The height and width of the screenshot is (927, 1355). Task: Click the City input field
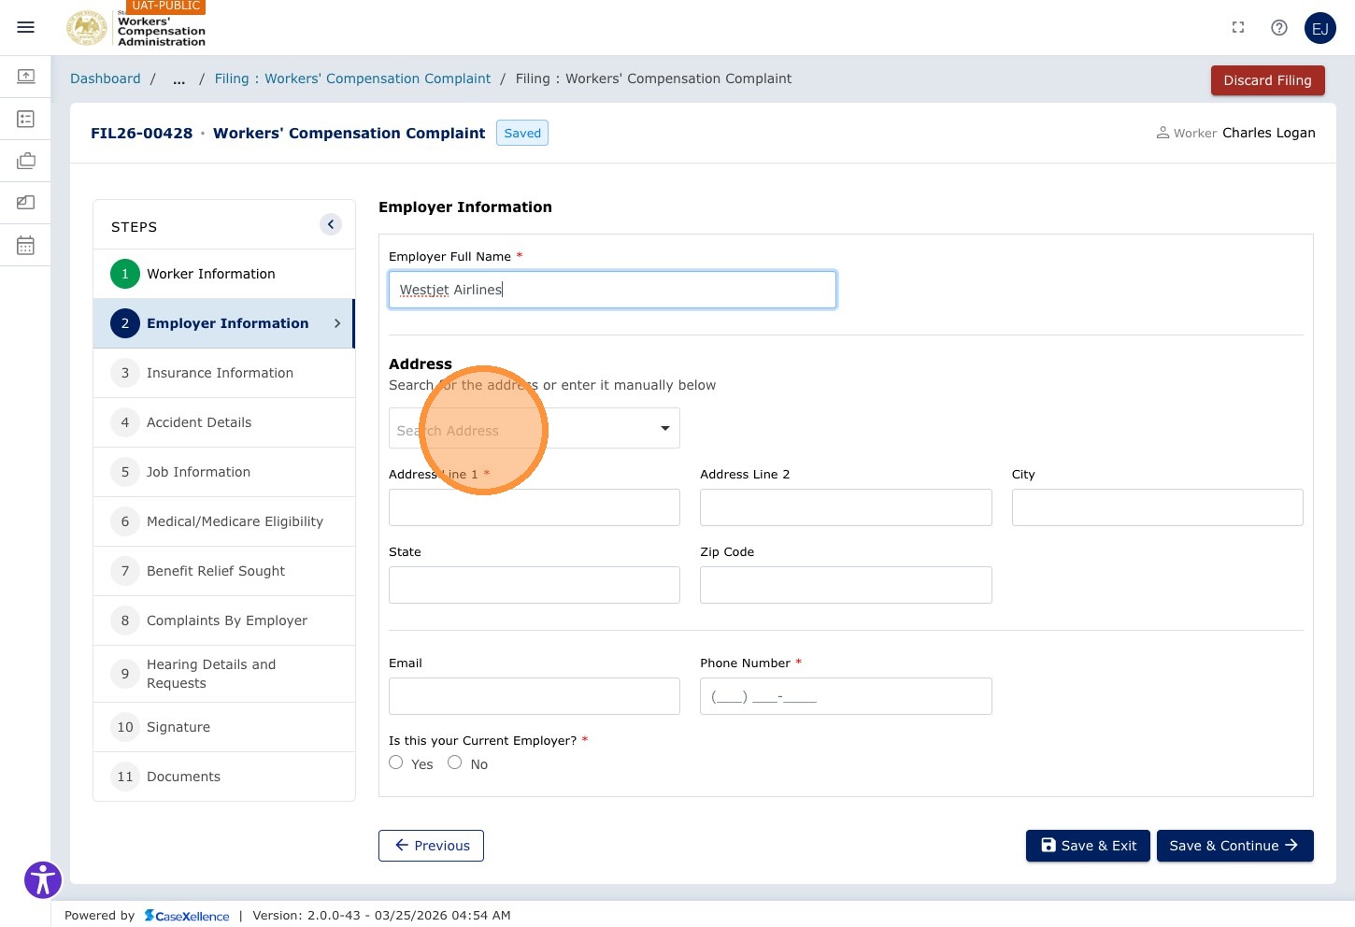(x=1158, y=507)
